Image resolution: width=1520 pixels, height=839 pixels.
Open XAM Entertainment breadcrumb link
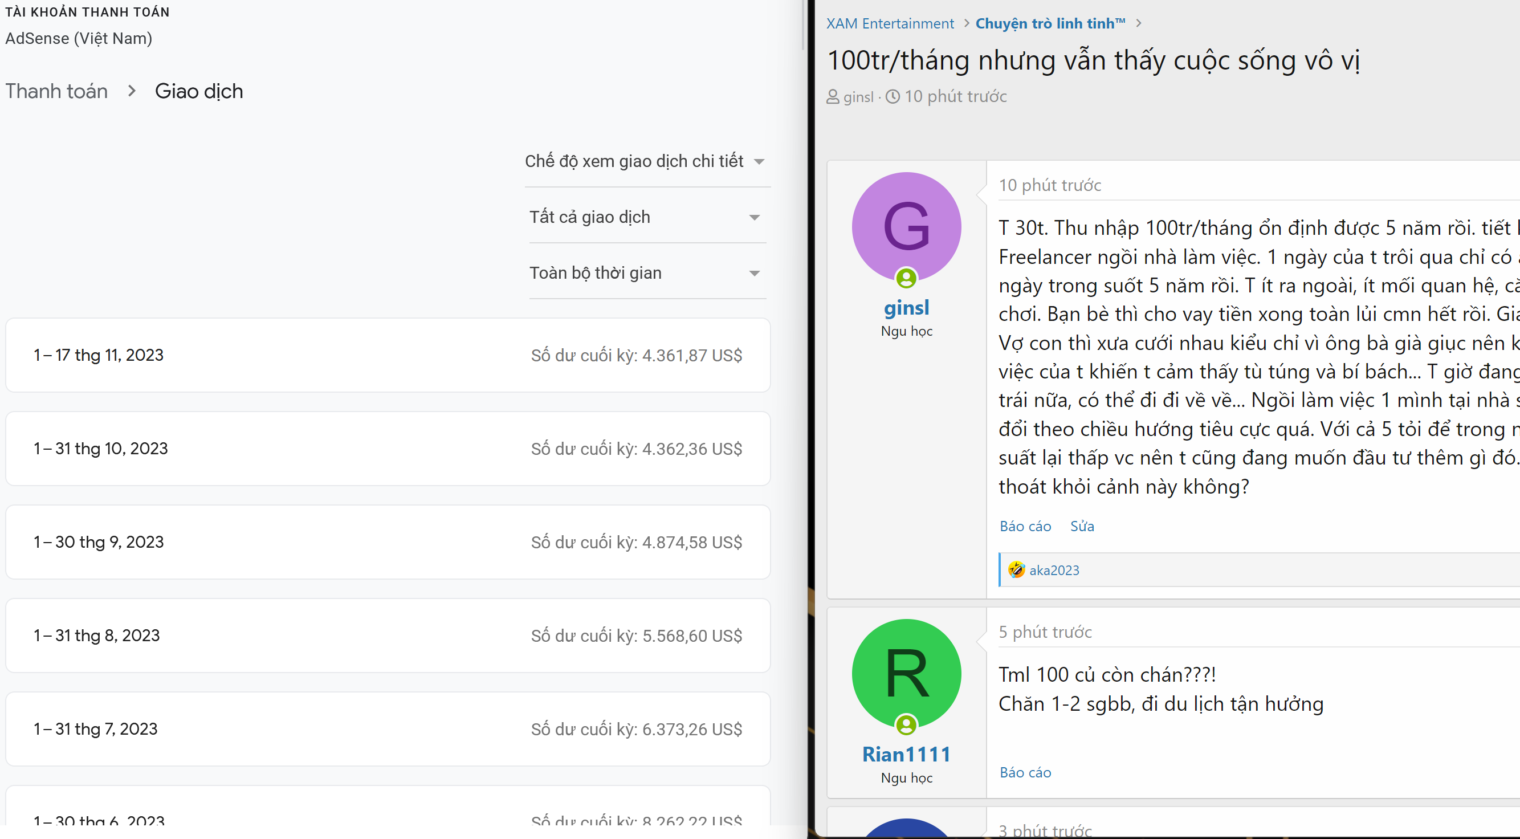(890, 23)
